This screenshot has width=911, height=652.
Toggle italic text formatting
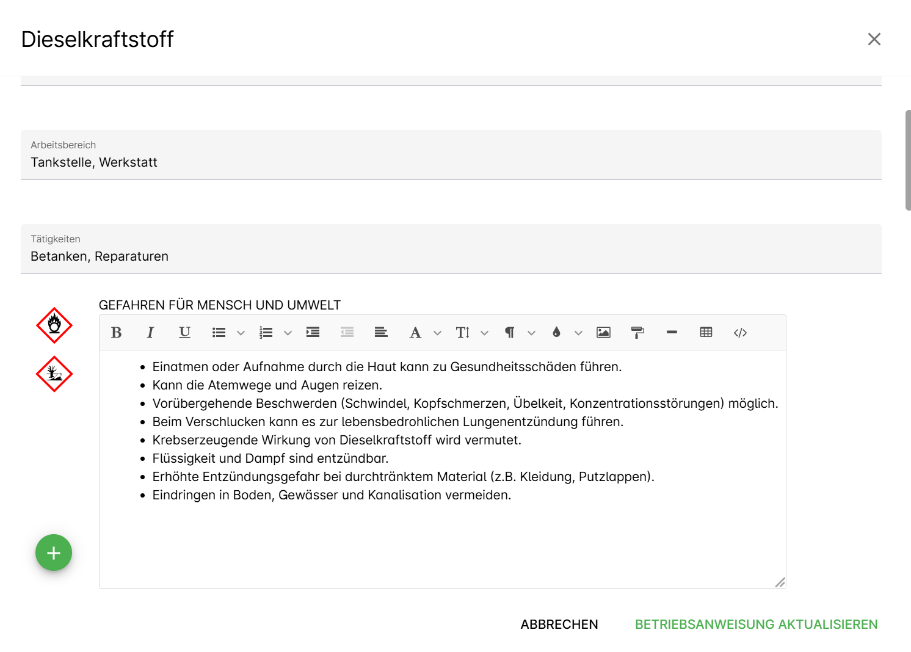tap(150, 333)
